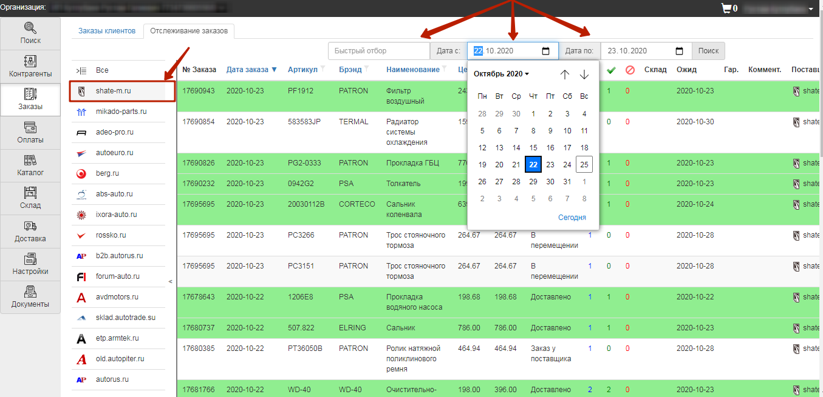The height and width of the screenshot is (397, 823).
Task: Open the Настройки section
Action: [x=30, y=264]
